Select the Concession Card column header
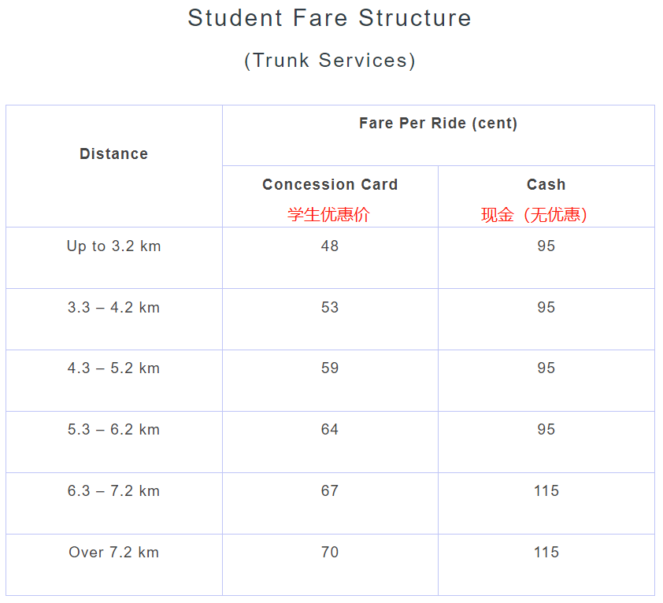The image size is (663, 603). click(x=330, y=185)
